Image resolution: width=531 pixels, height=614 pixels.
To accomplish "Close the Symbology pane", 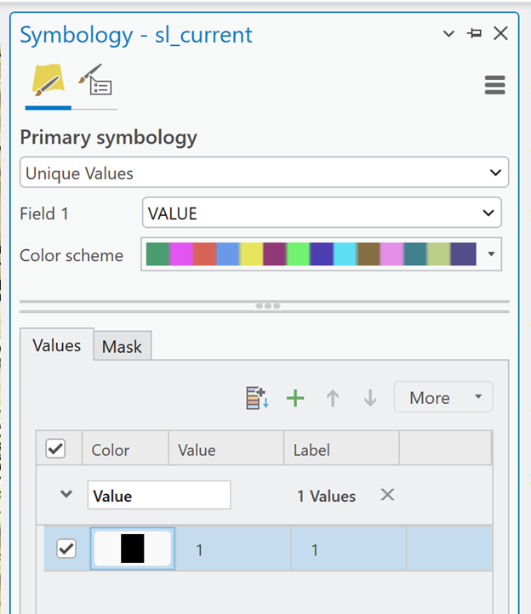I will [501, 33].
